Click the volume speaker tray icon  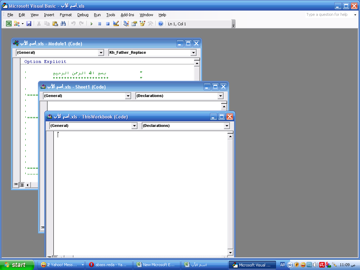click(316, 265)
